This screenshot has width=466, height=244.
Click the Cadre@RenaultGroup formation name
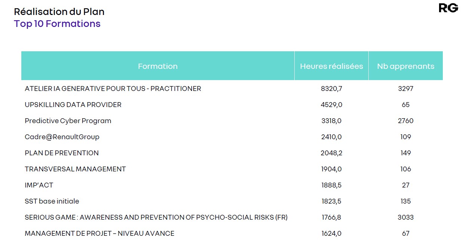pyautogui.click(x=62, y=137)
